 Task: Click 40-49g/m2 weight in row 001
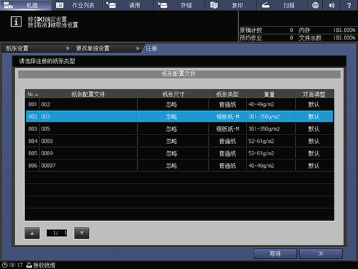click(x=261, y=105)
